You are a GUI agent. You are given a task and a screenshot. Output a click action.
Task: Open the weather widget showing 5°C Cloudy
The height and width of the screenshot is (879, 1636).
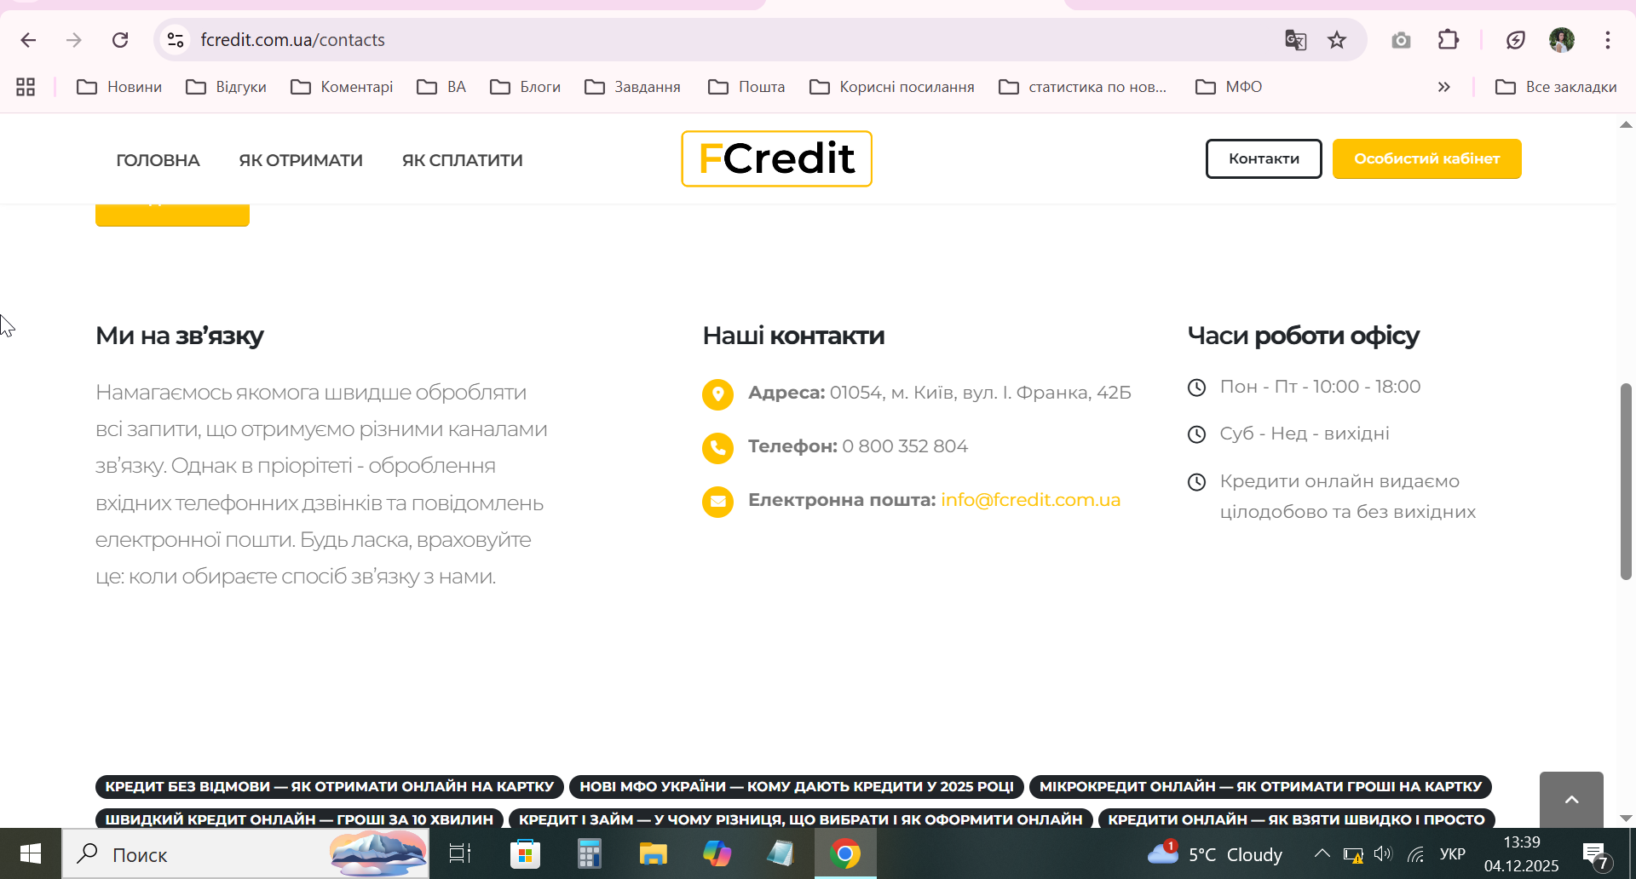(1215, 853)
